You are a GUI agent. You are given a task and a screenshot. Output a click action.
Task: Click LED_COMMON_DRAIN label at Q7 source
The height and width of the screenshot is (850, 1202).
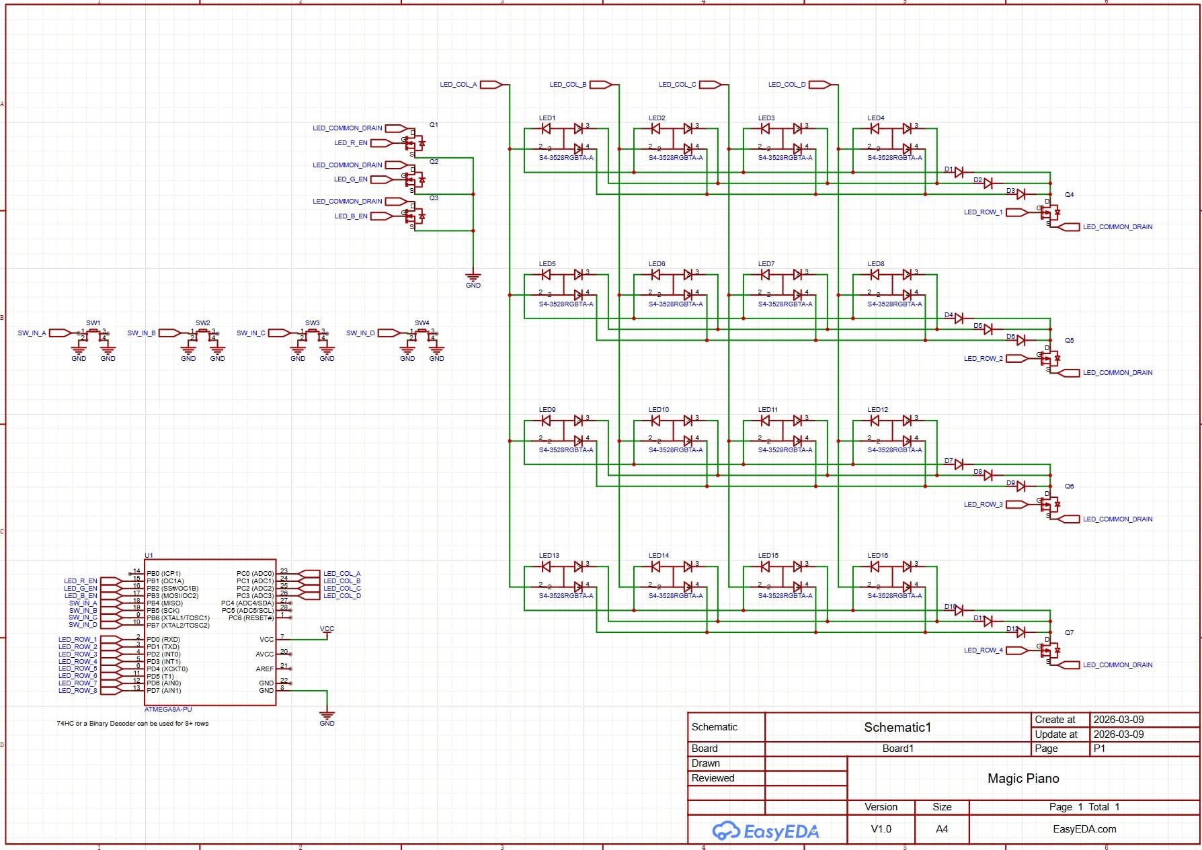(1117, 665)
